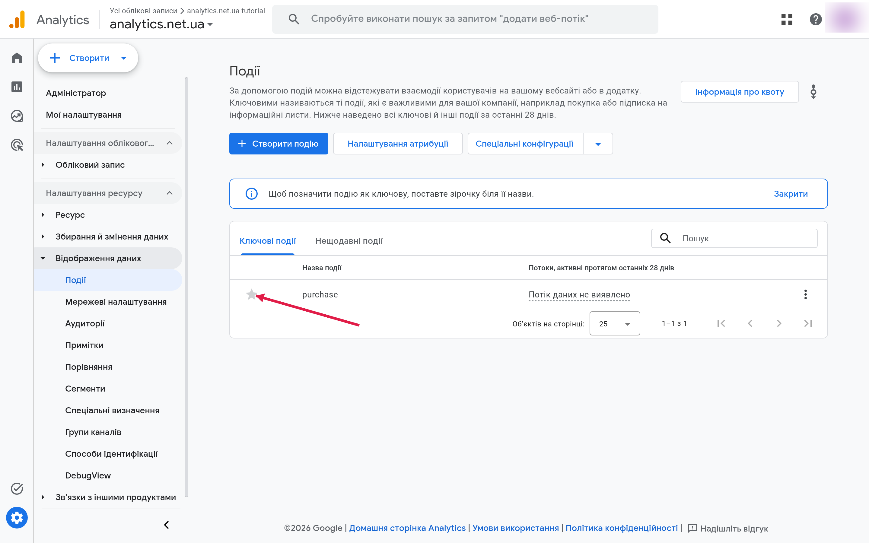Image resolution: width=869 pixels, height=543 pixels.
Task: Go to last page of events table
Action: point(808,324)
